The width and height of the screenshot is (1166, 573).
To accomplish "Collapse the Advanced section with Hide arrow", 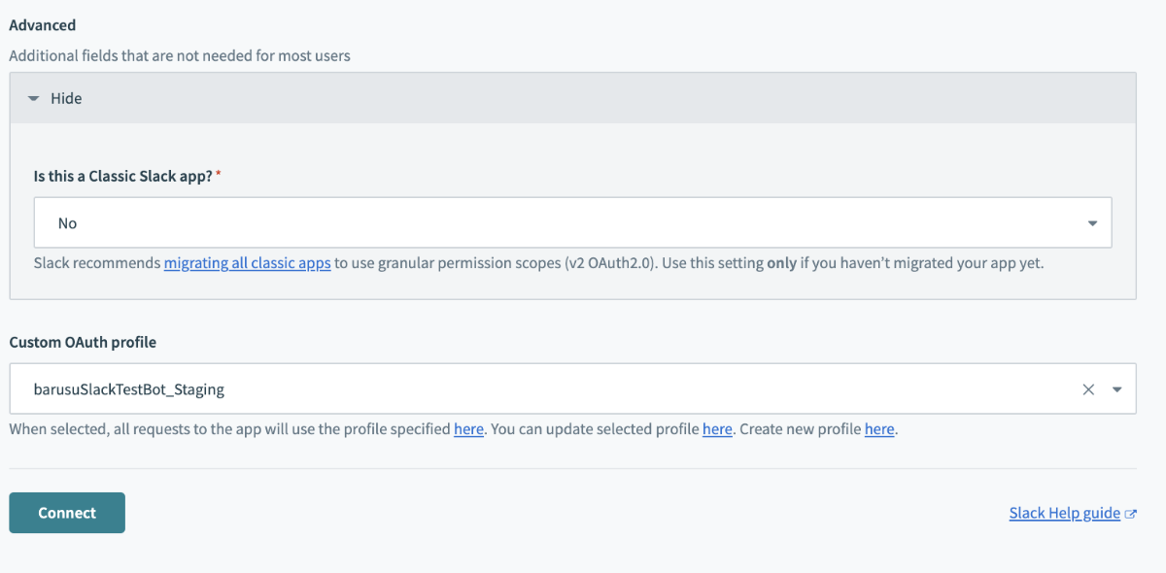I will 34,99.
